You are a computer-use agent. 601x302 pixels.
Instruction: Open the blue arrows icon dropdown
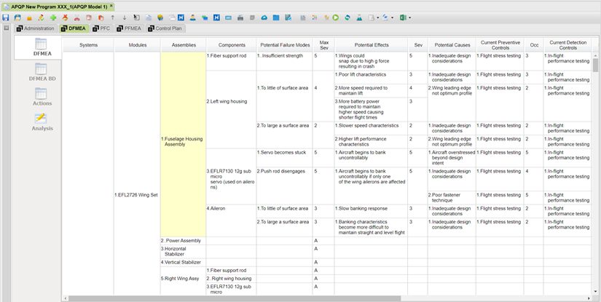(x=391, y=17)
